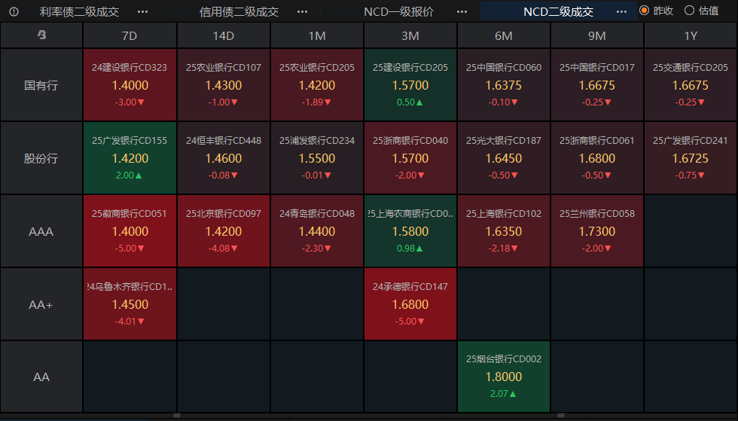This screenshot has height=421, width=738.
Task: Open the 25北京银行CD097 cell
Action: [224, 230]
